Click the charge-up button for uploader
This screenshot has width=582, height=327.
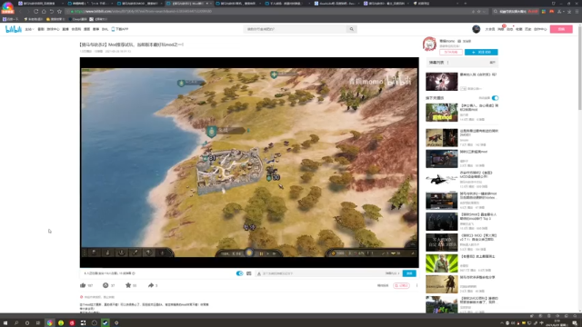[451, 53]
